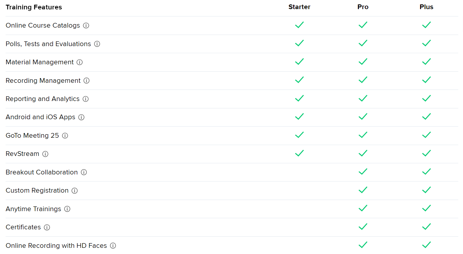Click Starter checkmark for RevStream row
The image size is (463, 254).
pos(299,153)
